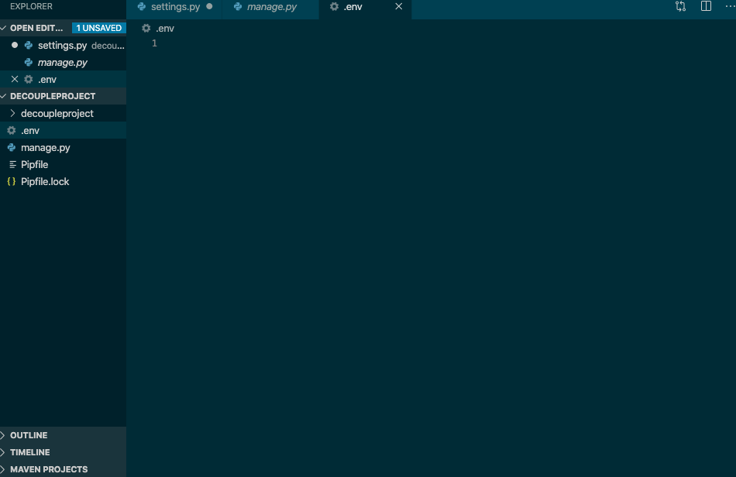Click Python icon beside manage.py in file tree
The width and height of the screenshot is (736, 477).
(x=12, y=147)
